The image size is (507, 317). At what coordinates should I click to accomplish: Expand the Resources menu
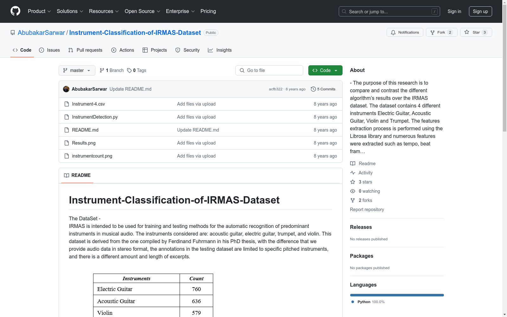point(104,11)
